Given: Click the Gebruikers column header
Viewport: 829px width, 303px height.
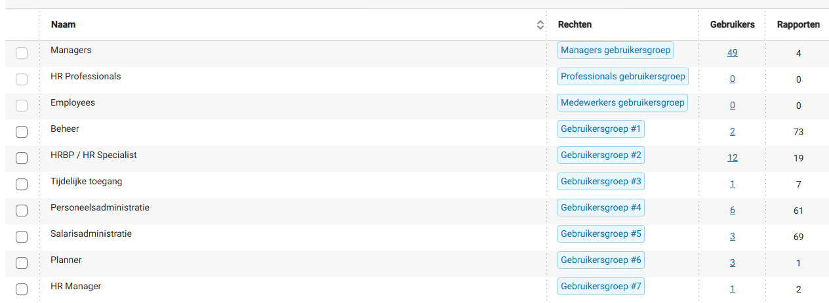Looking at the screenshot, I should click(x=732, y=25).
